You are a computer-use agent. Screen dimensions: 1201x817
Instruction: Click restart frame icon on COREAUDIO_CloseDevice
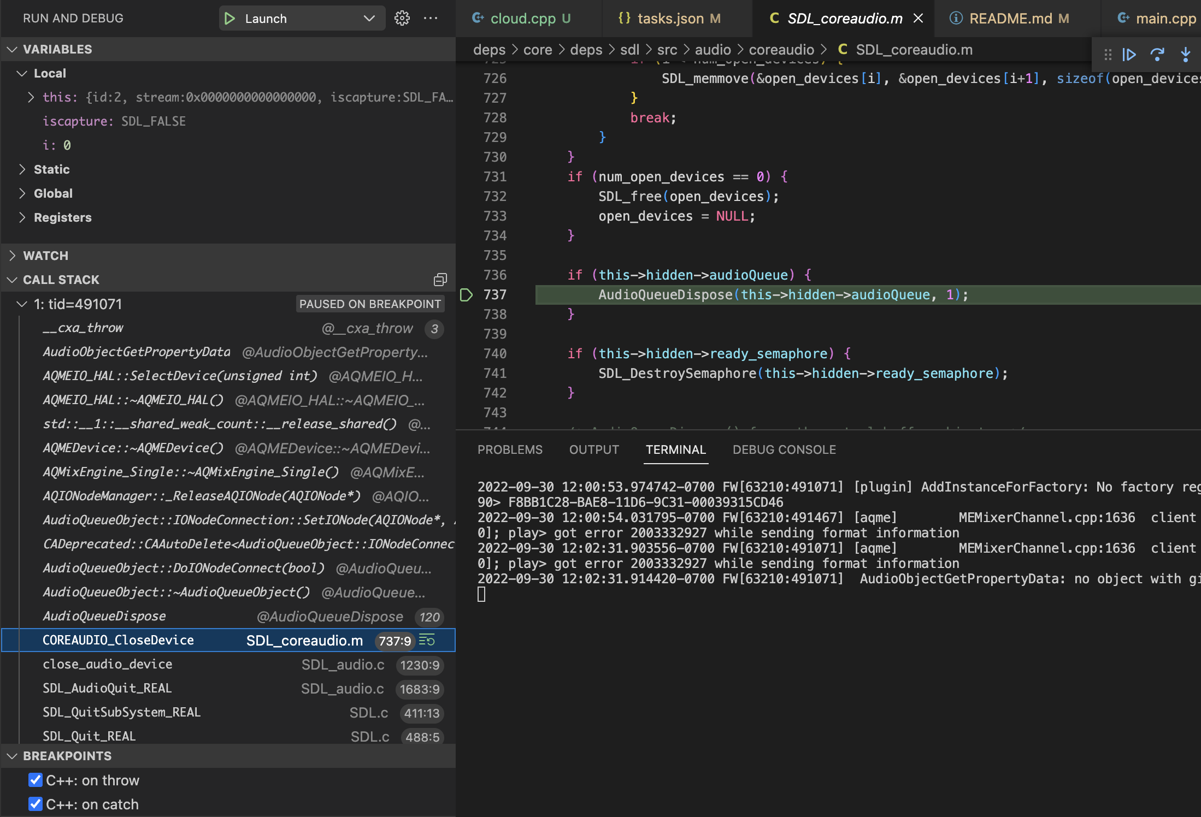pos(427,641)
